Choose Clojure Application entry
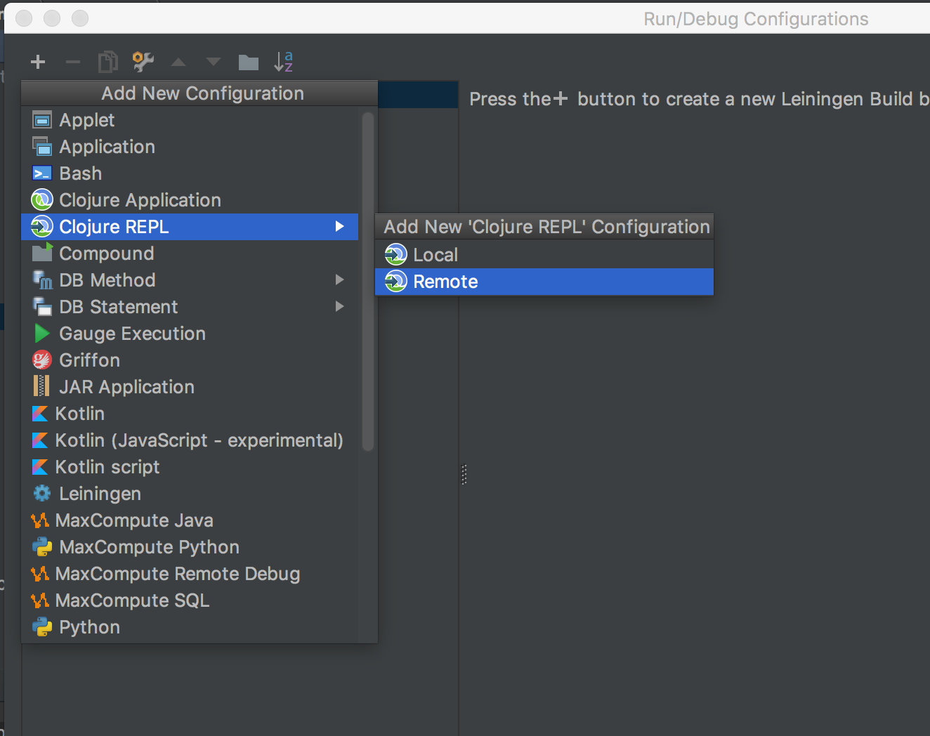The image size is (930, 736). click(x=190, y=200)
